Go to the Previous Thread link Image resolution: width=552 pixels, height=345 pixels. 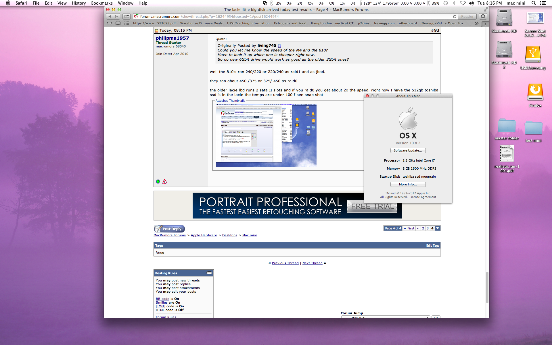[285, 263]
